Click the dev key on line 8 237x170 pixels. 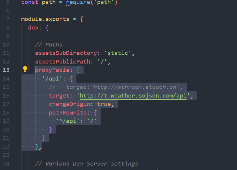coord(33,28)
